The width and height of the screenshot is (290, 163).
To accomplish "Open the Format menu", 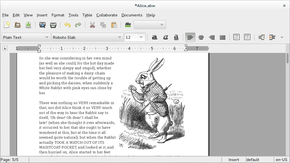I will point(58,15).
